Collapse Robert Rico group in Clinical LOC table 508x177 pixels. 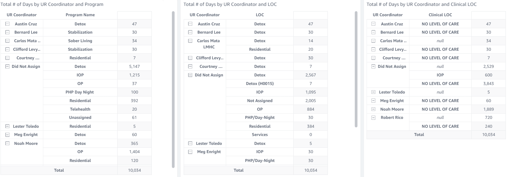374,117
